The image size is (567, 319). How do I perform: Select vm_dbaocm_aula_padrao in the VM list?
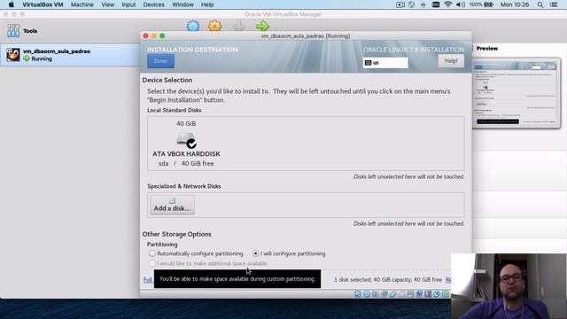pyautogui.click(x=70, y=55)
